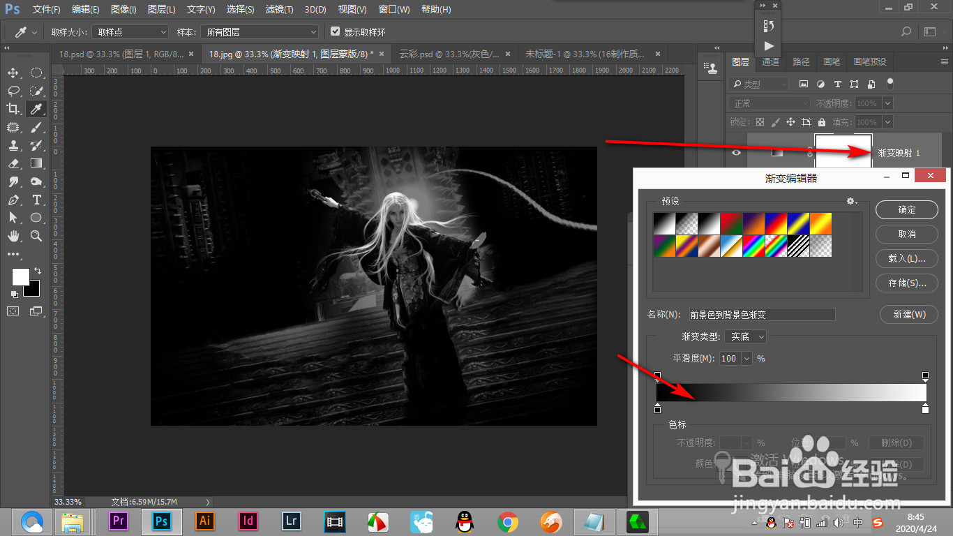Switch to the Paths tab

(801, 61)
